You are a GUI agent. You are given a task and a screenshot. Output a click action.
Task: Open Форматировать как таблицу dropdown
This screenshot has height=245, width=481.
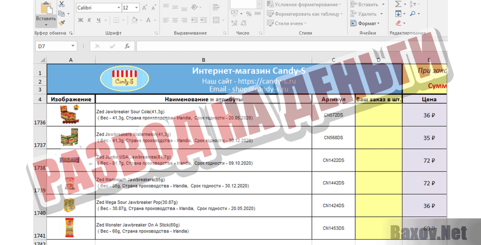[305, 14]
